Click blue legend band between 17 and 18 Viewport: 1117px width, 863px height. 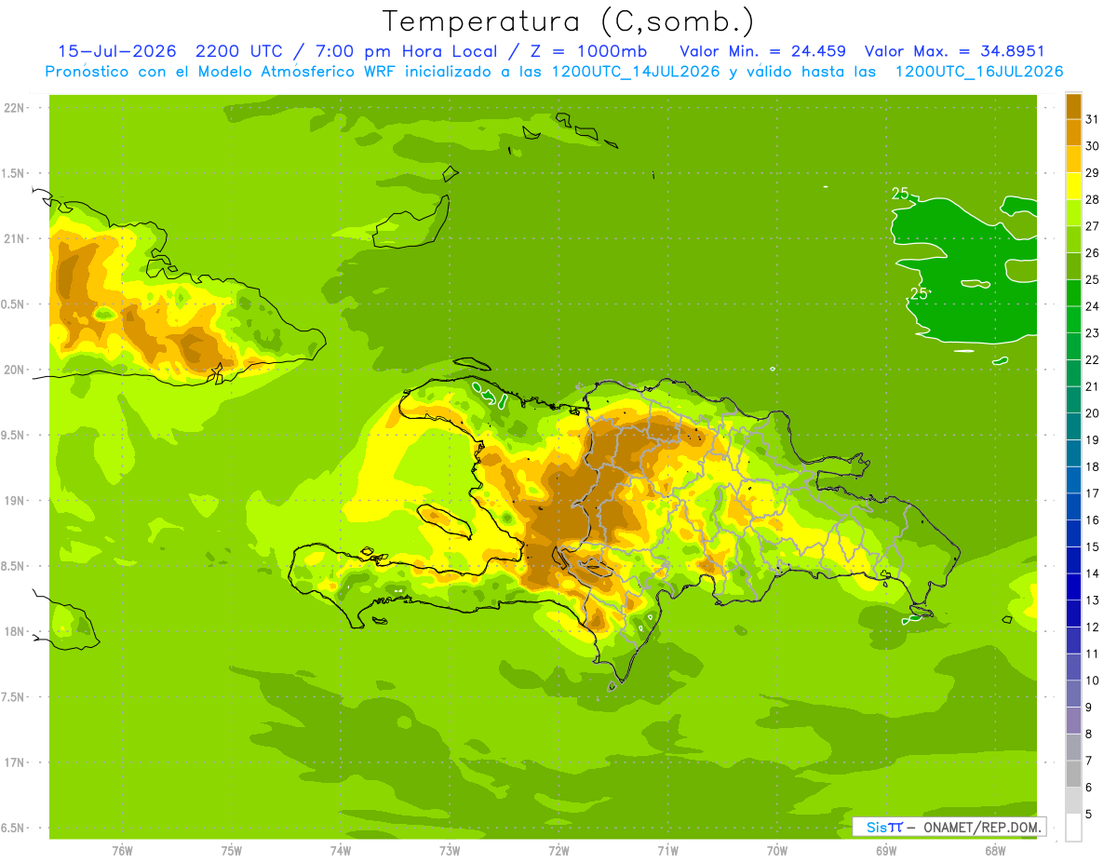pyautogui.click(x=1073, y=479)
